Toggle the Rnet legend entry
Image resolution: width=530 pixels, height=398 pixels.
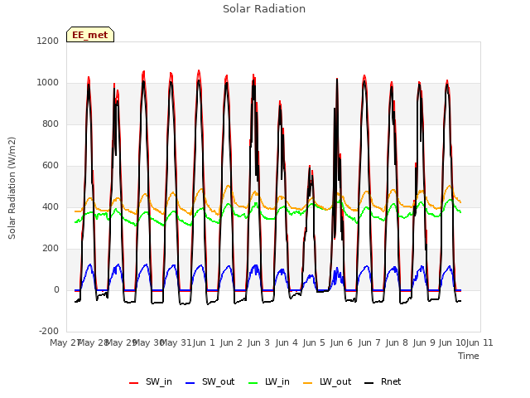[383, 382]
